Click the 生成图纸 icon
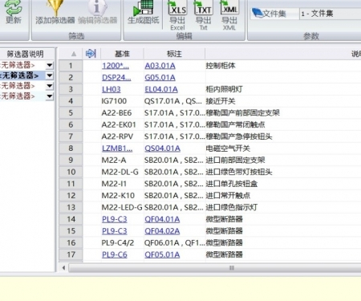The image size is (361, 301). coord(143,7)
